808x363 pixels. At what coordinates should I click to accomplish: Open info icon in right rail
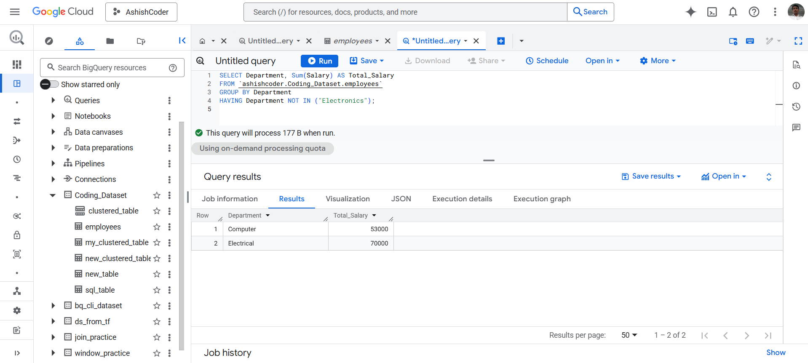796,85
